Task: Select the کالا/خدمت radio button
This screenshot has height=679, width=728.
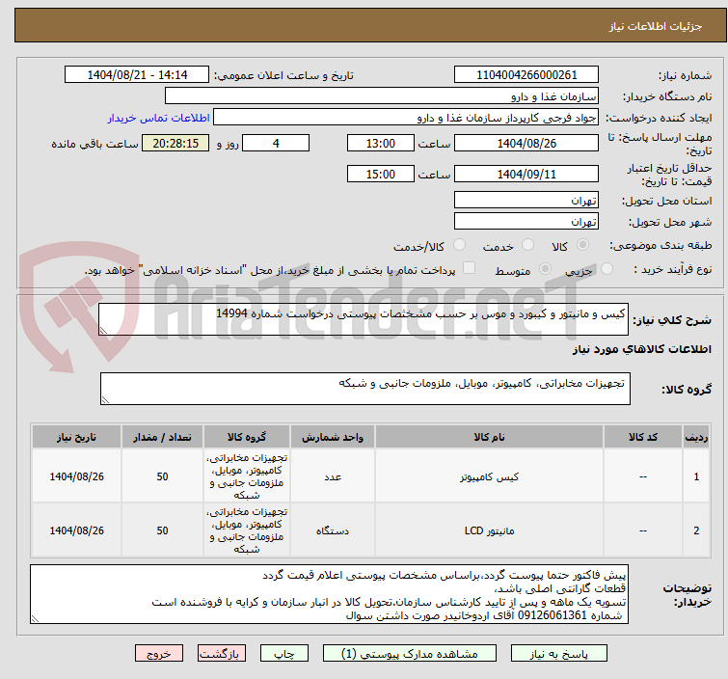Action: pos(459,244)
